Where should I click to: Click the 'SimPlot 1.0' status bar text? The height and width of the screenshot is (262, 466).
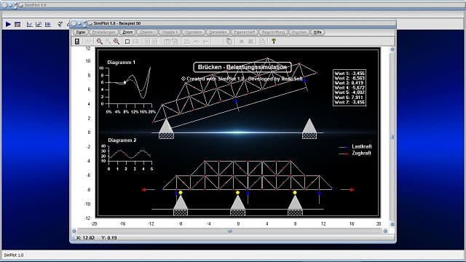pyautogui.click(x=14, y=255)
